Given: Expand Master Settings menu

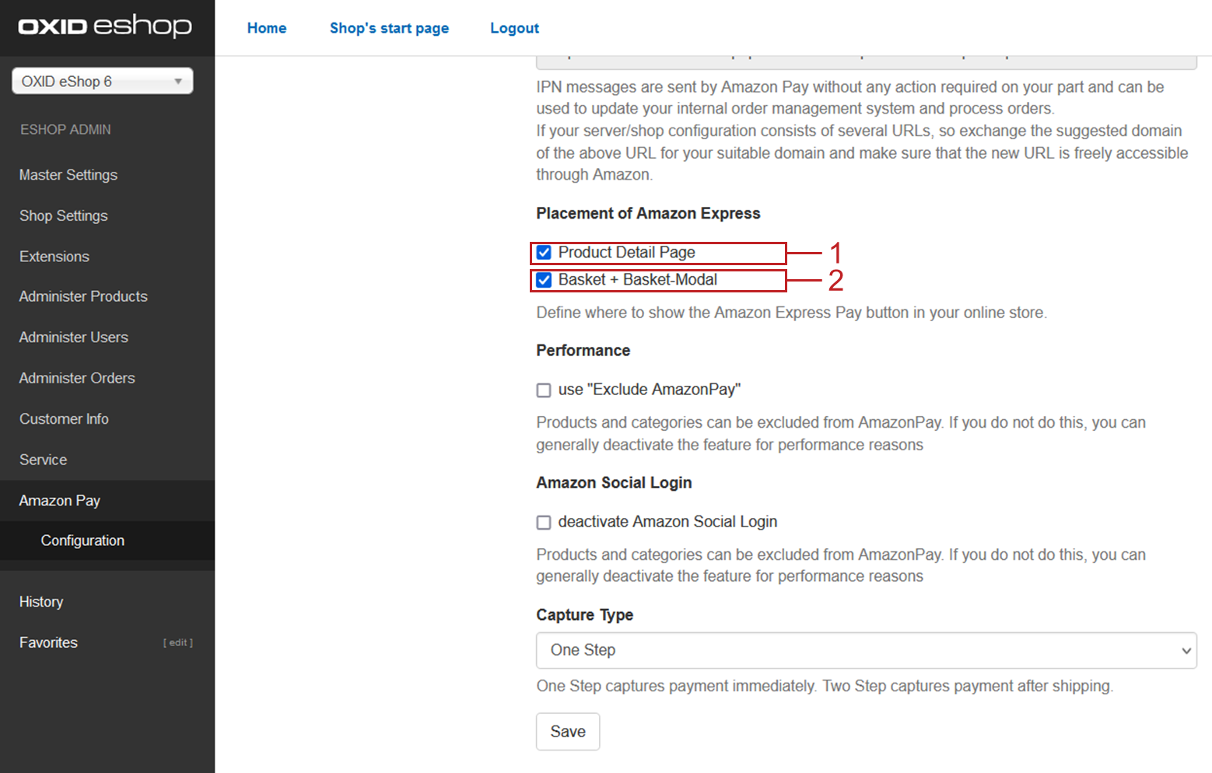Looking at the screenshot, I should pos(68,175).
